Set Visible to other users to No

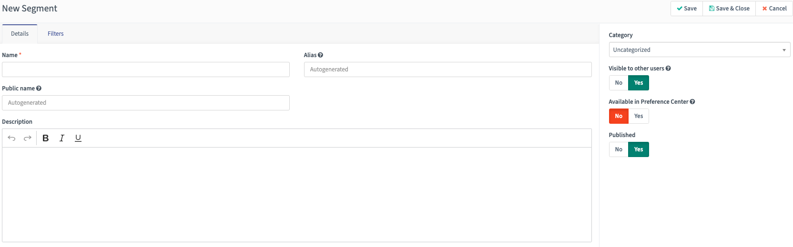pos(619,83)
